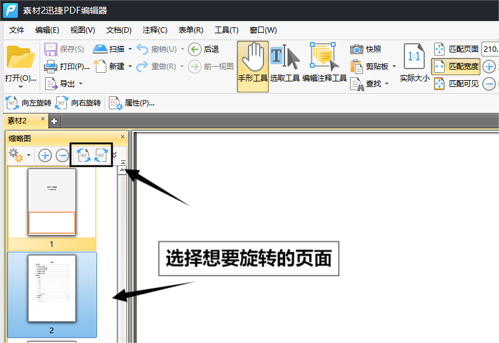Click the 向右旋转 rotate right button
Viewport: 499px width, 343px height.
pyautogui.click(x=78, y=103)
